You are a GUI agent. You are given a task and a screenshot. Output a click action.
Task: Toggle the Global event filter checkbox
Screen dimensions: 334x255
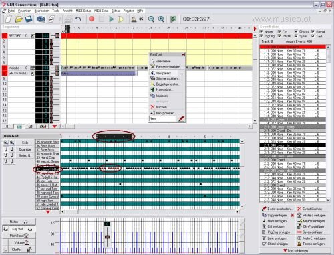coord(313,31)
